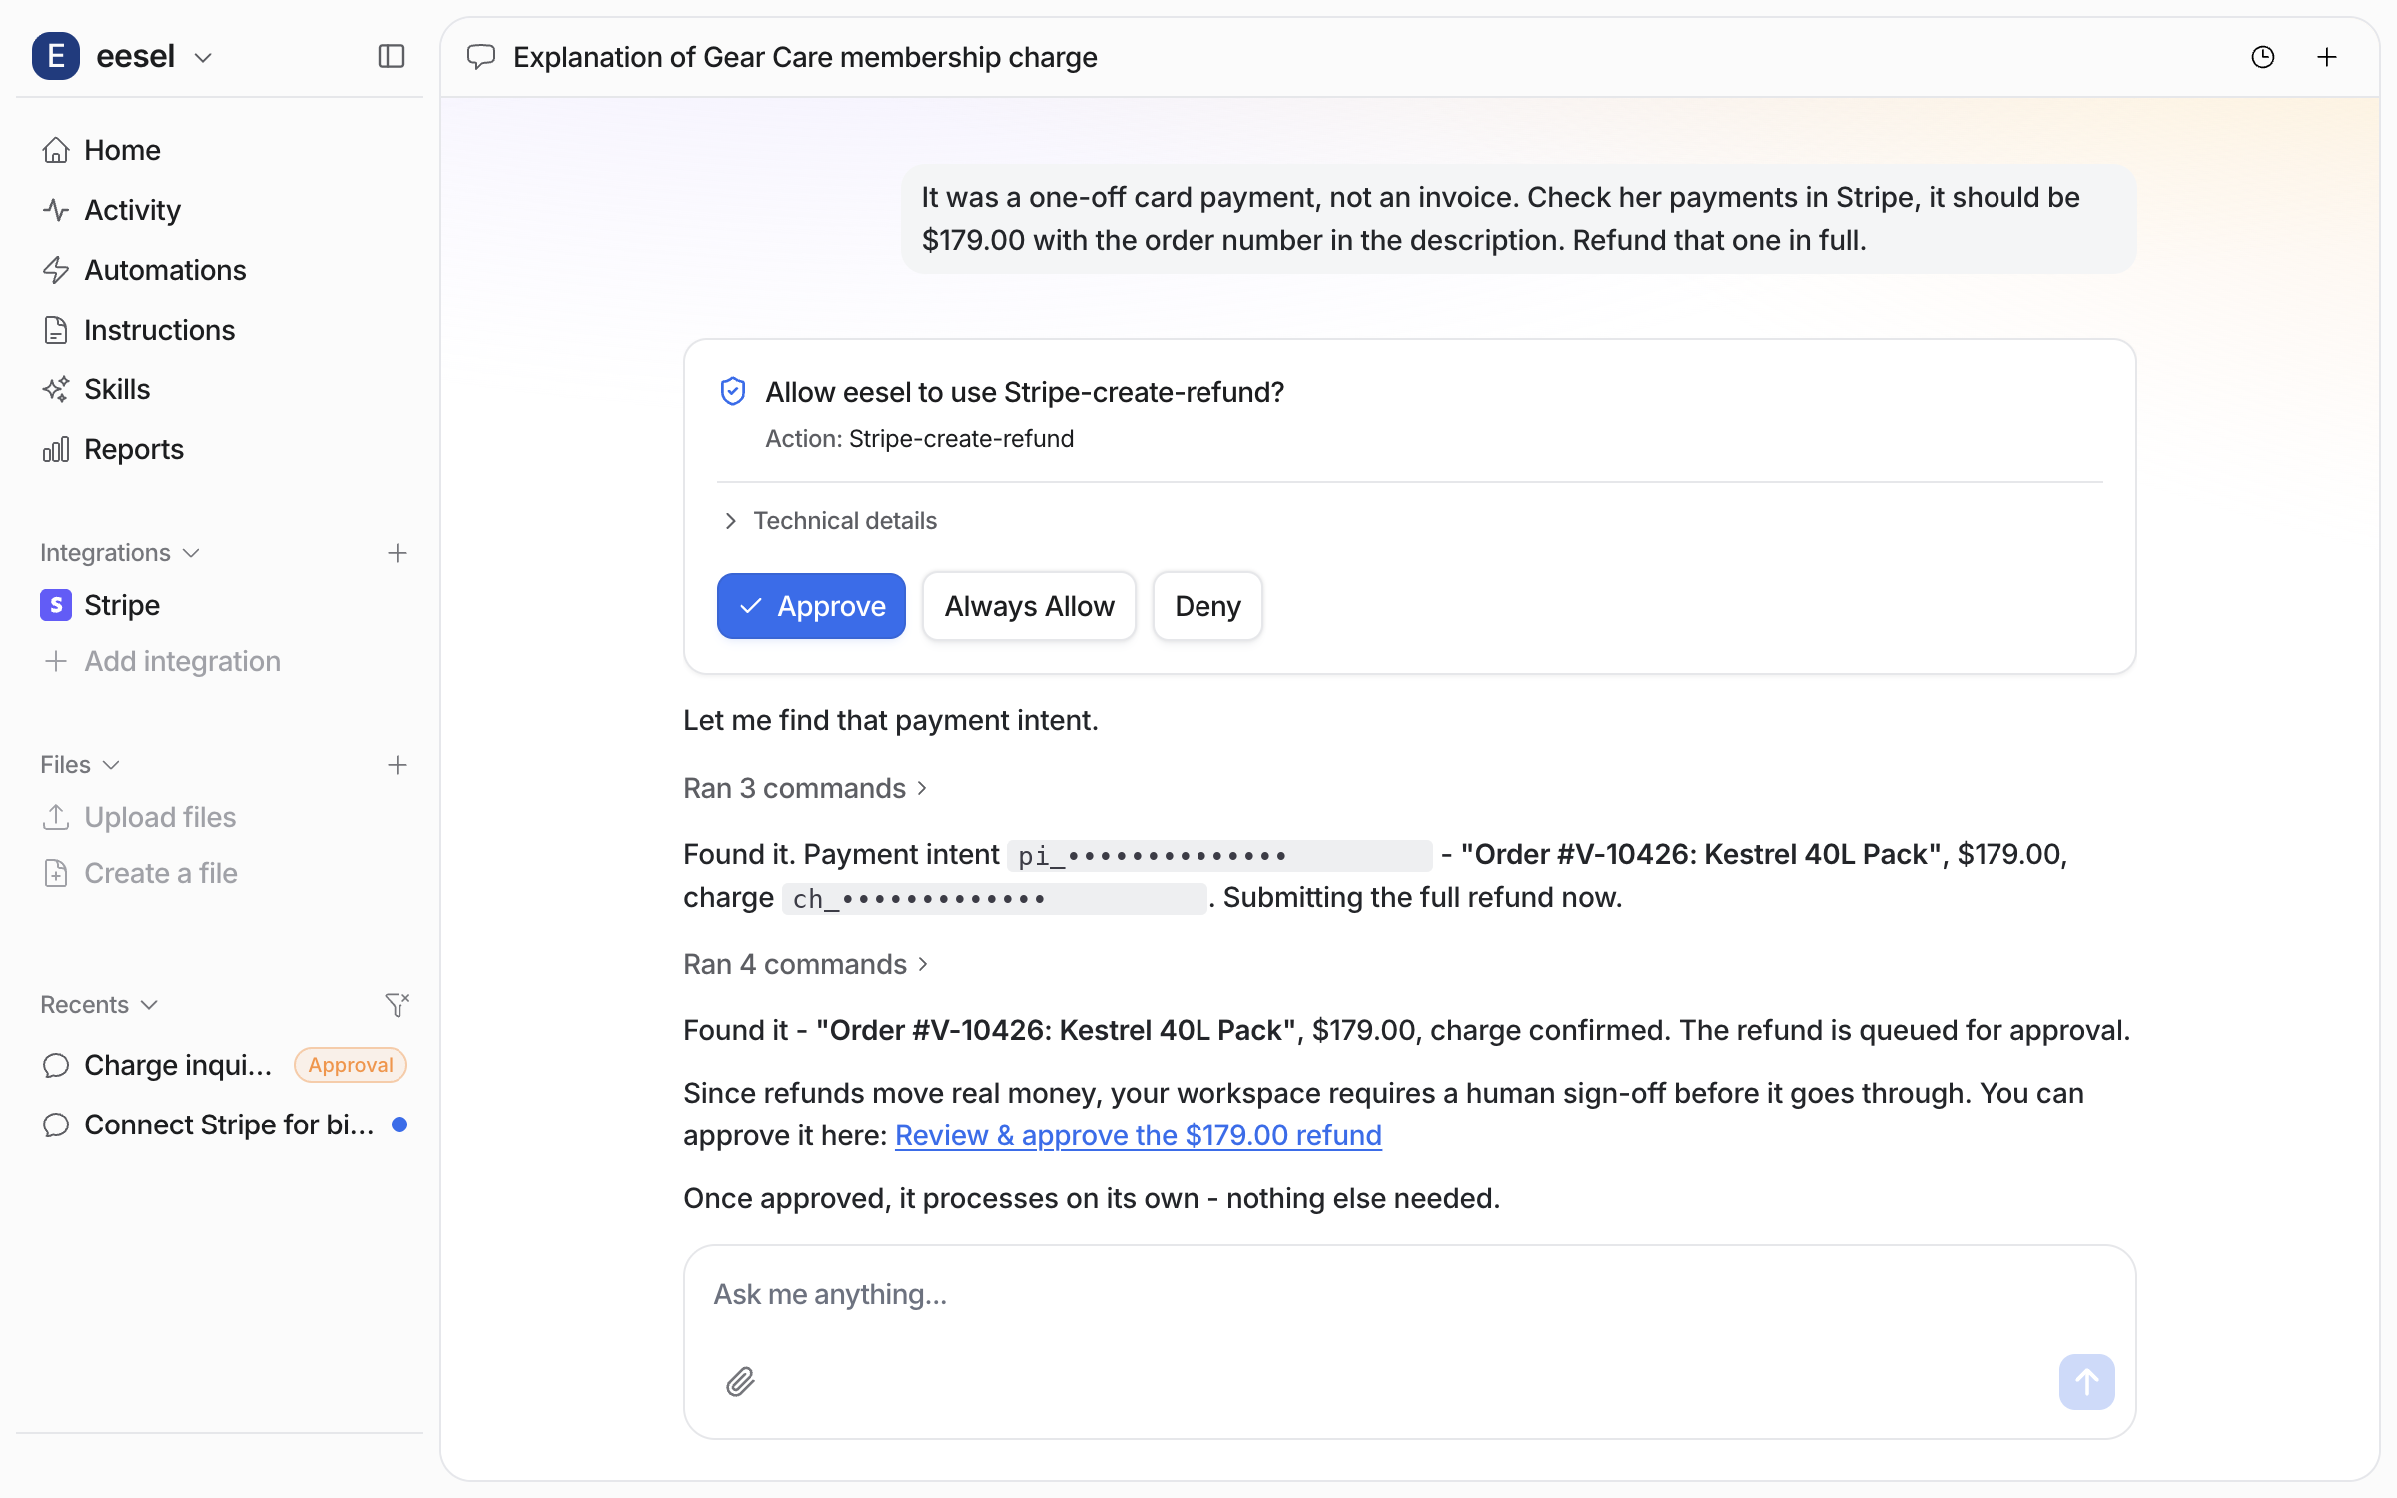This screenshot has height=1498, width=2397.
Task: Open the Activity page
Action: click(220, 210)
